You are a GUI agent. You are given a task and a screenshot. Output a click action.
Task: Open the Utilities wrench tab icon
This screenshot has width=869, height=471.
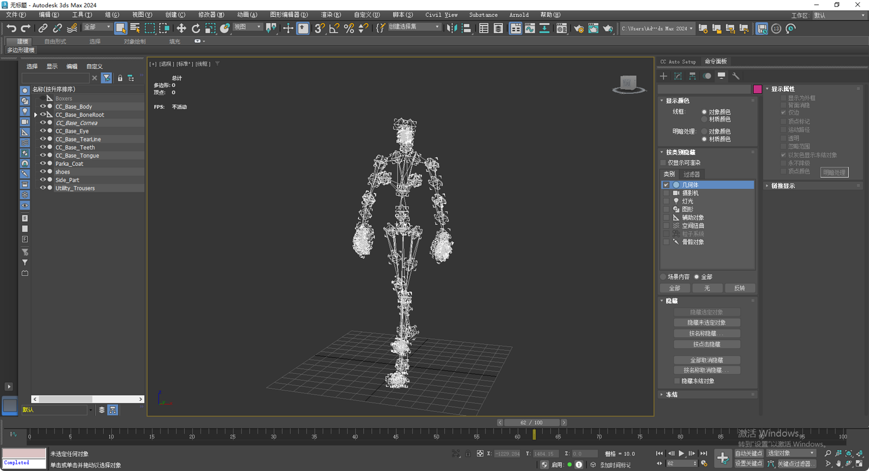coord(736,76)
